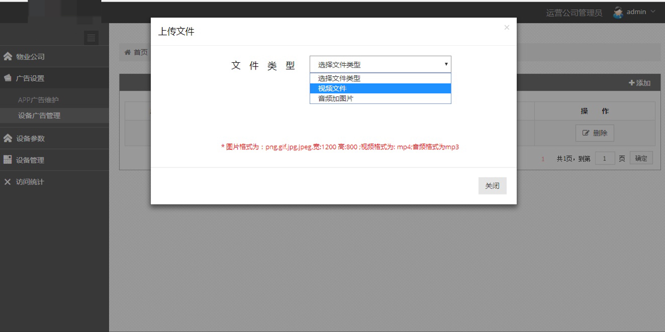Open 设备管理 sidebar menu
Image resolution: width=665 pixels, height=332 pixels.
coord(55,160)
